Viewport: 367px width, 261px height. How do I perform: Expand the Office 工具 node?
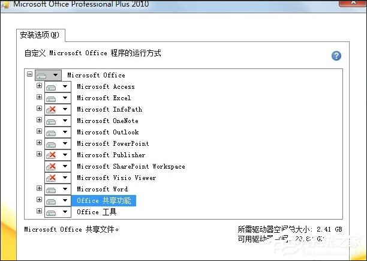pos(39,211)
